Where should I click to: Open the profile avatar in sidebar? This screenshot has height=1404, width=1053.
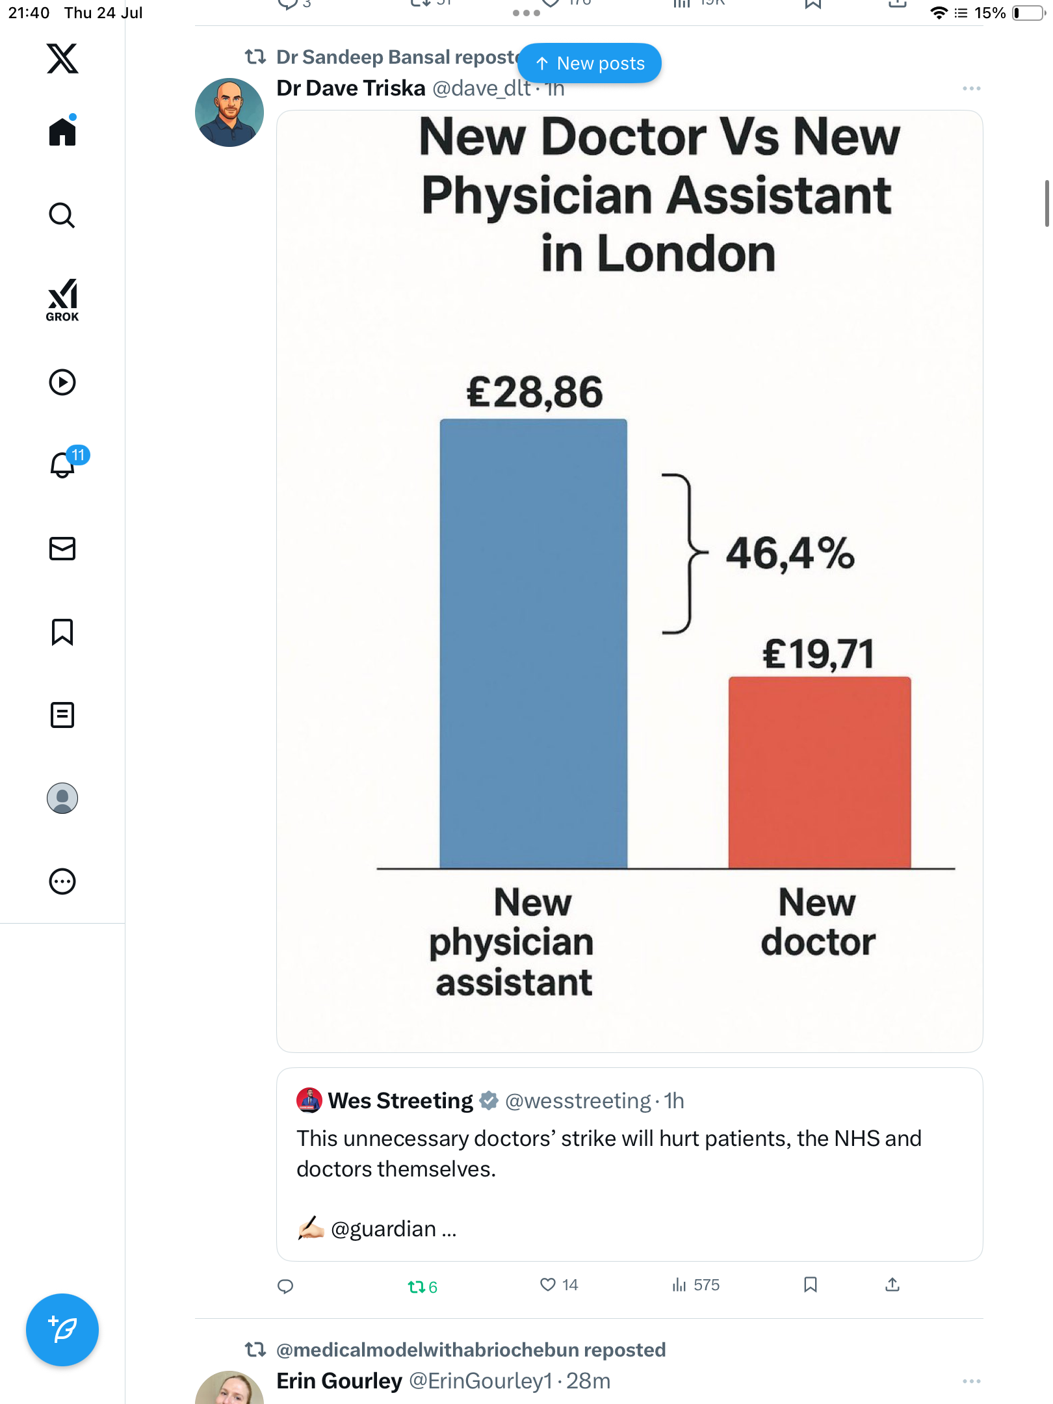click(x=62, y=798)
